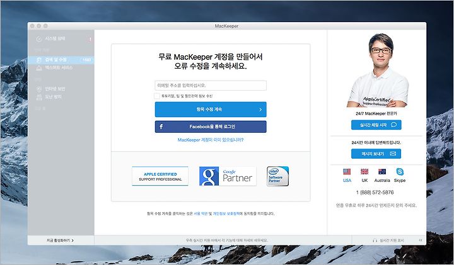This screenshot has width=454, height=265.
Task: Select the USA flag icon
Action: click(x=347, y=172)
